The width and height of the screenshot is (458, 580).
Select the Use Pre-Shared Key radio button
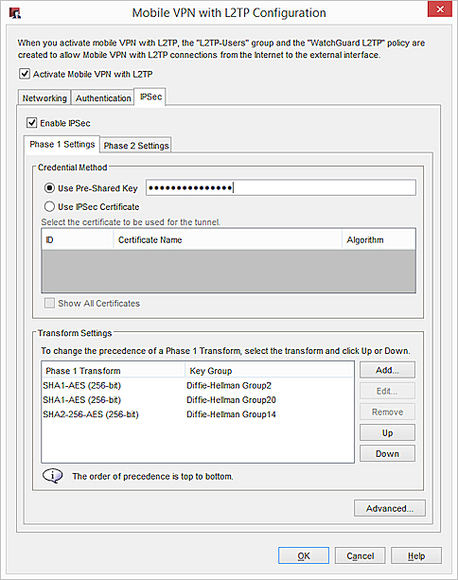click(49, 188)
